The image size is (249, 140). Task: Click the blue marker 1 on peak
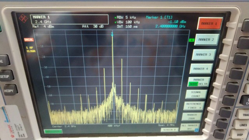(x=112, y=34)
